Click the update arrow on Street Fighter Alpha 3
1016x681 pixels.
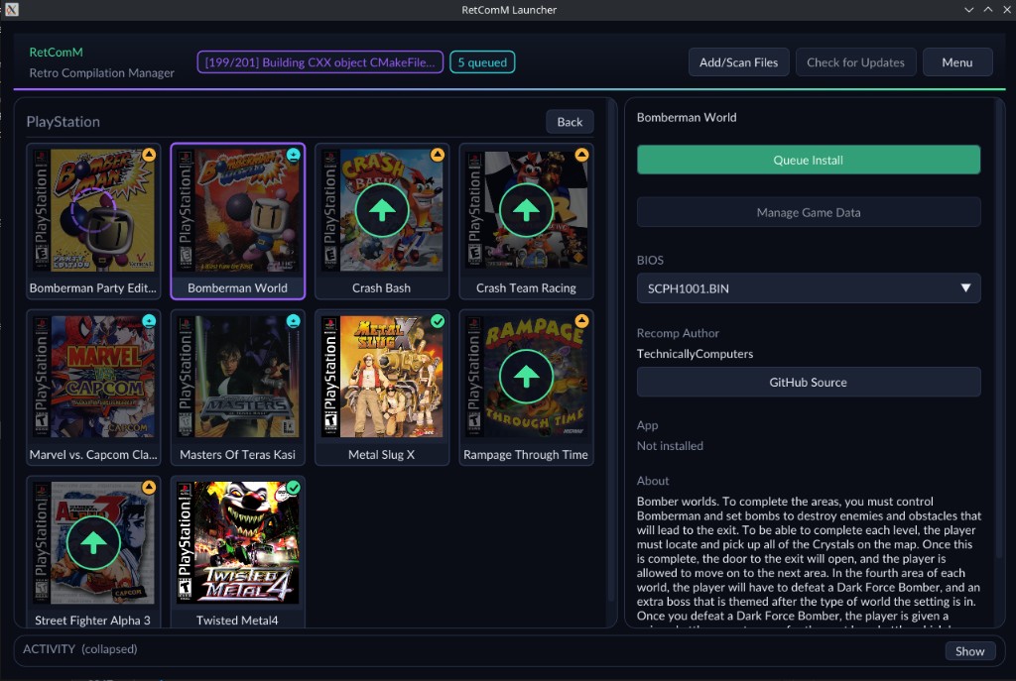93,542
